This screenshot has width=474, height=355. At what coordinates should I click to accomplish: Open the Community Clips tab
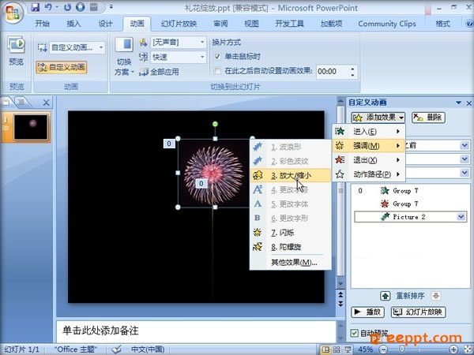click(x=387, y=24)
